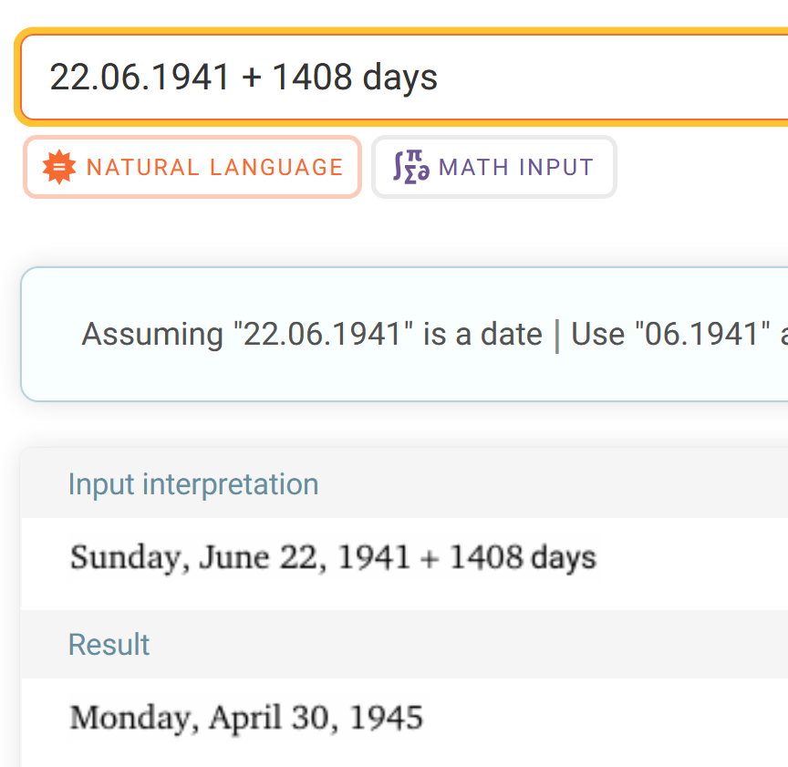Select the "Sunday, June 22, 1941" interpretation text
The height and width of the screenshot is (767, 788).
[x=240, y=557]
